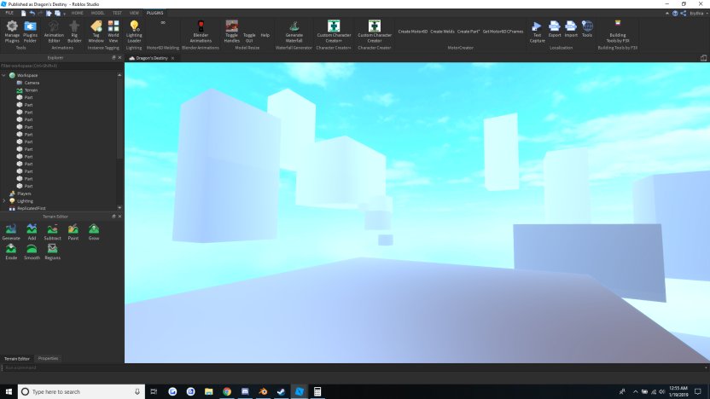
Task: Choose the terrain Regions tool
Action: click(x=53, y=252)
